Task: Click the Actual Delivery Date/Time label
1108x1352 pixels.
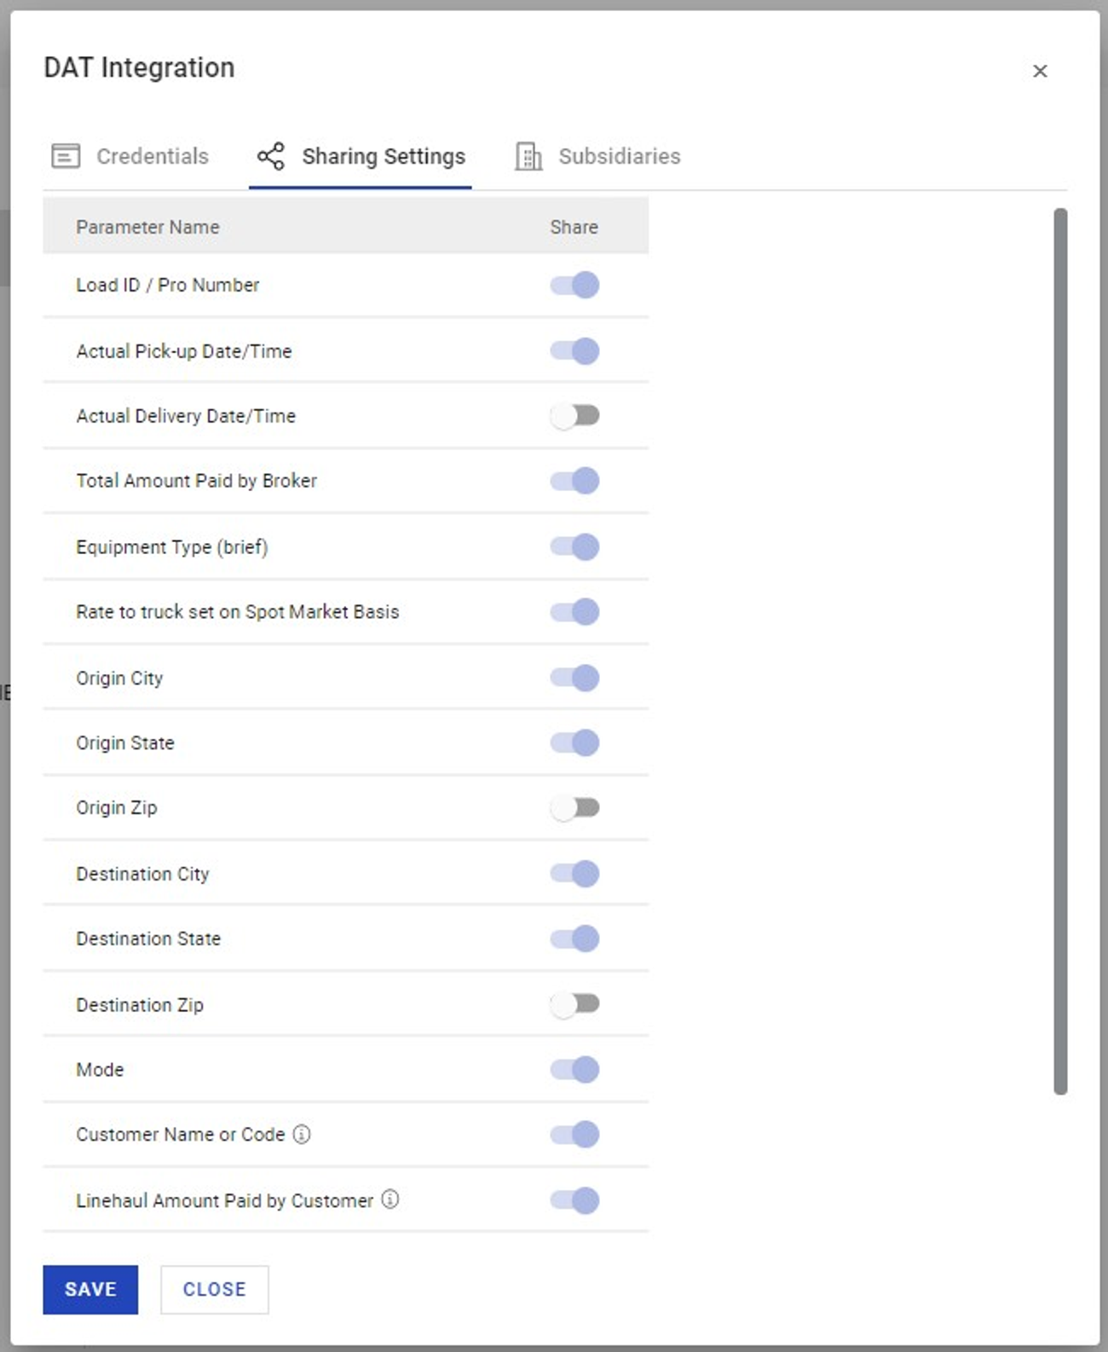Action: pyautogui.click(x=186, y=416)
